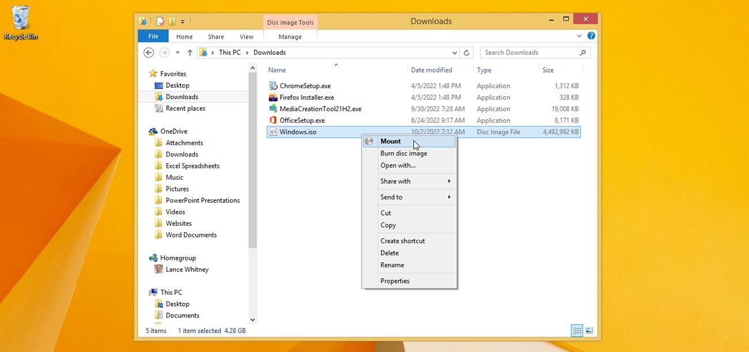Open the Home ribbon tab
This screenshot has height=352, width=749.
184,36
